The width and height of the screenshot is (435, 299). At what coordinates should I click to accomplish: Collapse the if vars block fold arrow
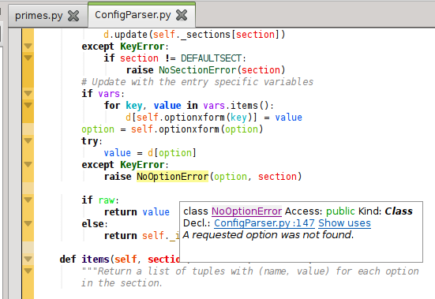[28, 93]
